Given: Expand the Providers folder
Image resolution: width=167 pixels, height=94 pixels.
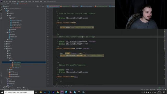Looking at the screenshot, I should (6, 40).
